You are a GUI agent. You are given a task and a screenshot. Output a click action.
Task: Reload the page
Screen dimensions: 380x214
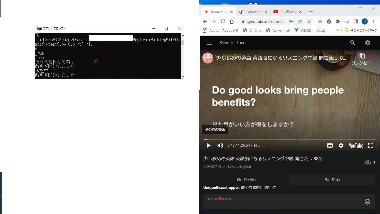(223, 21)
